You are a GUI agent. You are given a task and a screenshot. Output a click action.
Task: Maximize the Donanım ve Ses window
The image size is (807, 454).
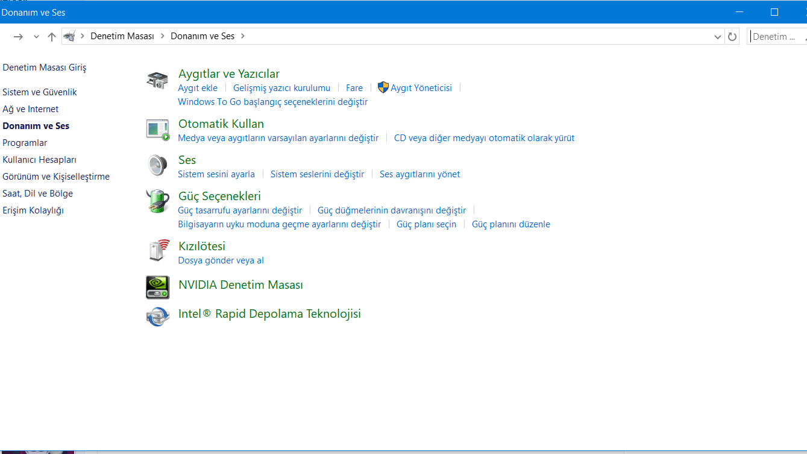[x=774, y=12]
